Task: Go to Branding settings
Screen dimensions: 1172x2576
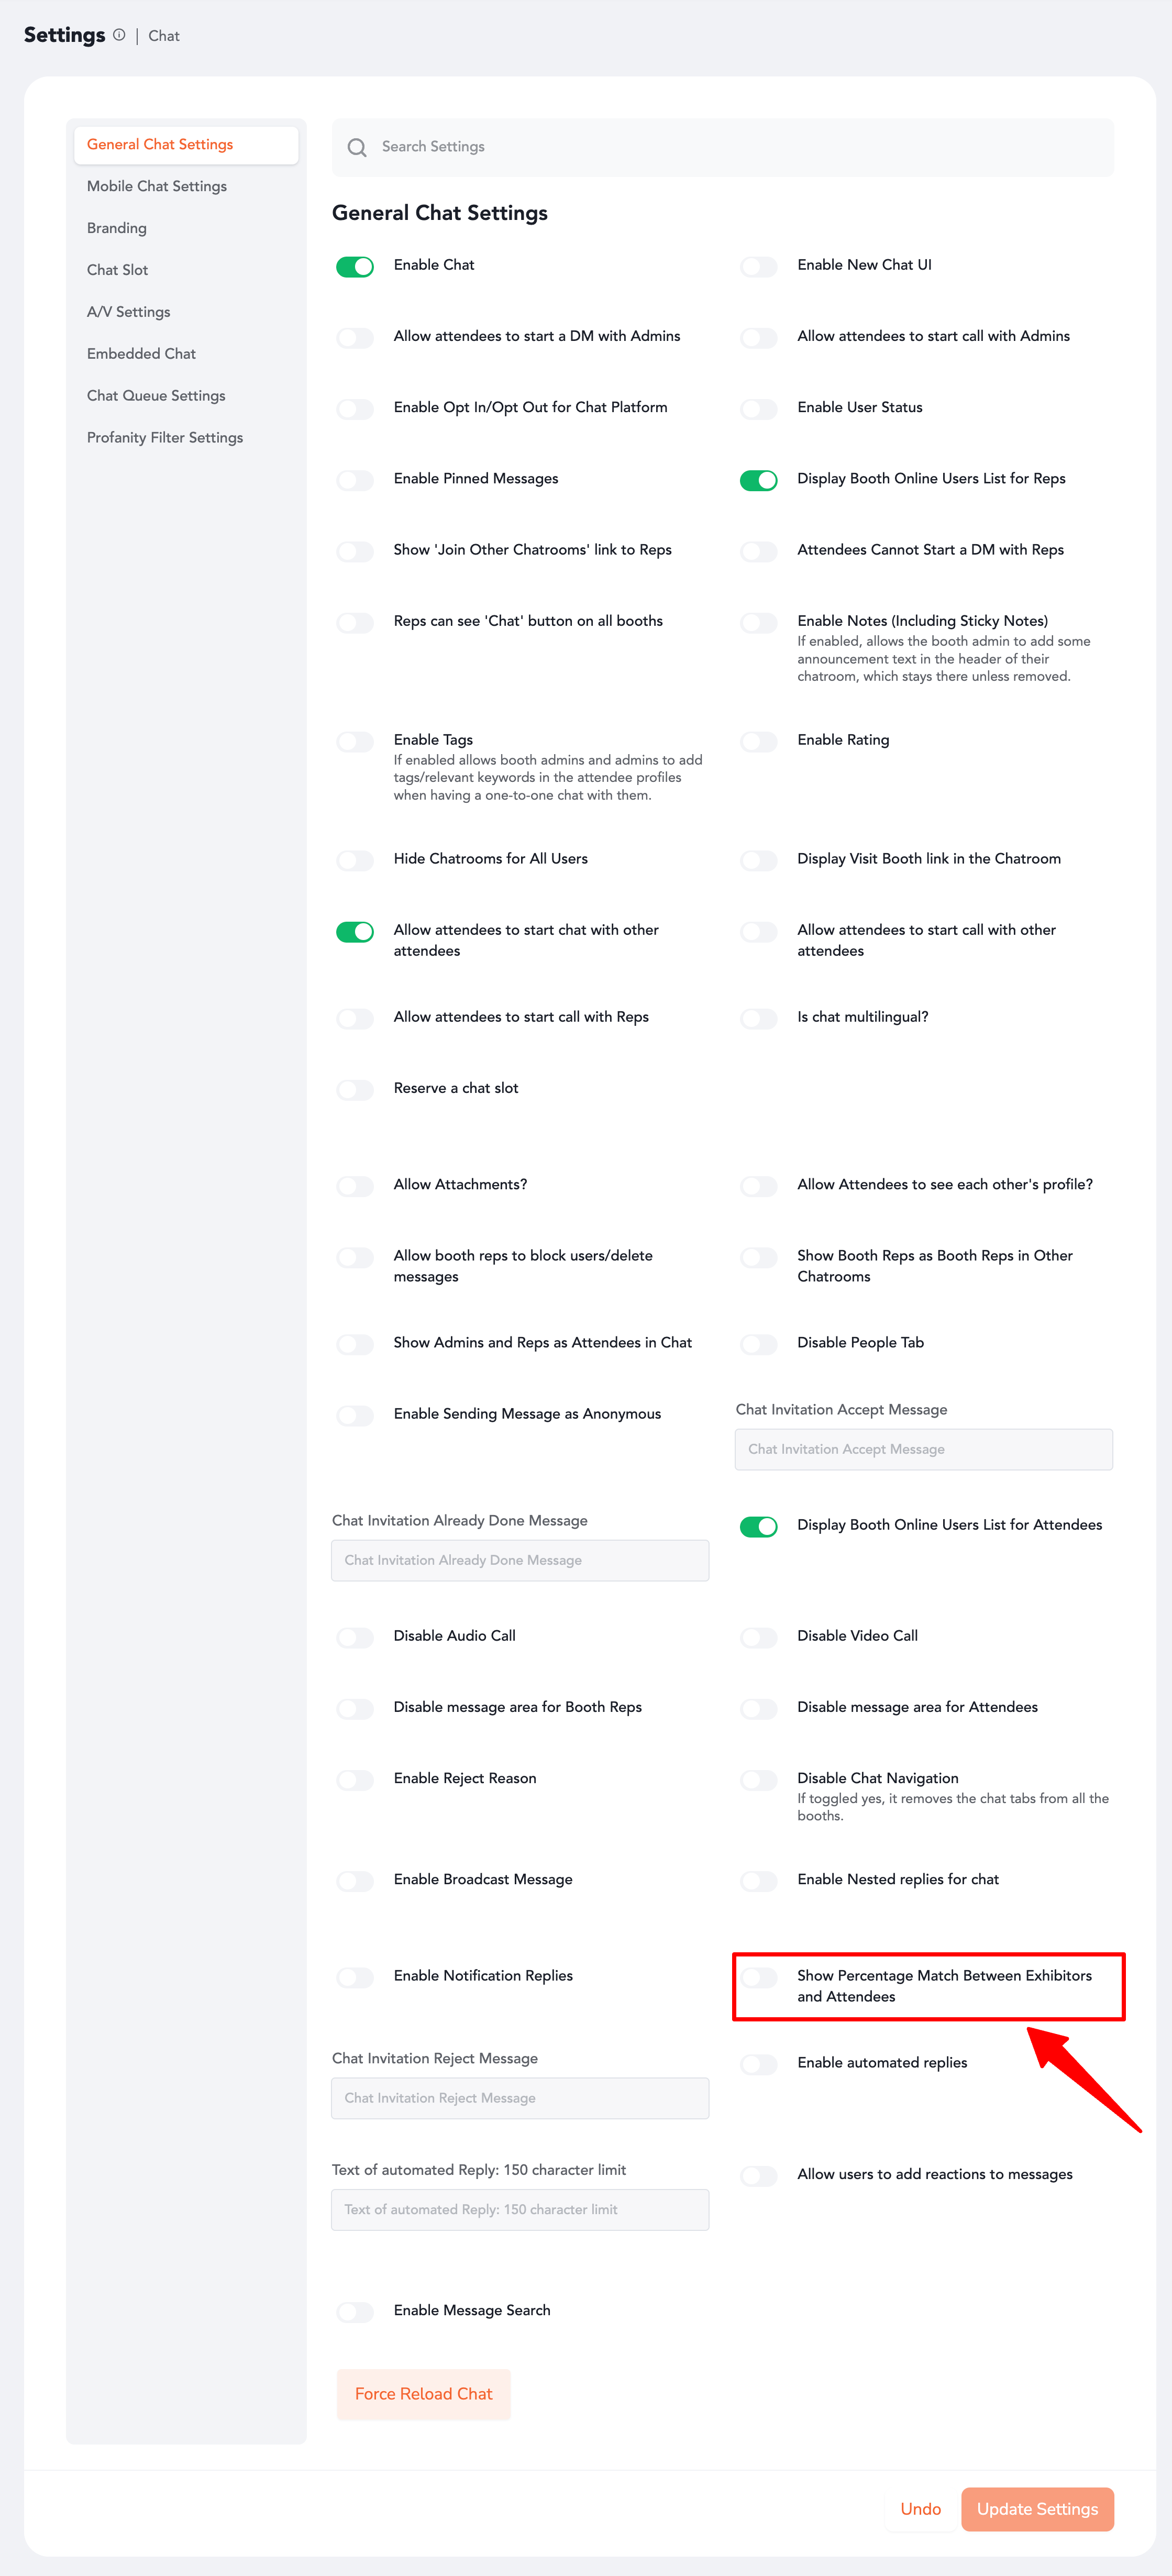Action: point(117,228)
